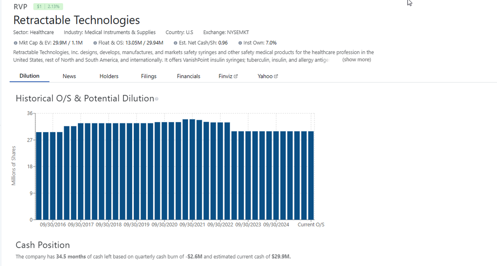Click the -$2.6M quarterly cash burn value
The height and width of the screenshot is (266, 497).
coord(195,256)
